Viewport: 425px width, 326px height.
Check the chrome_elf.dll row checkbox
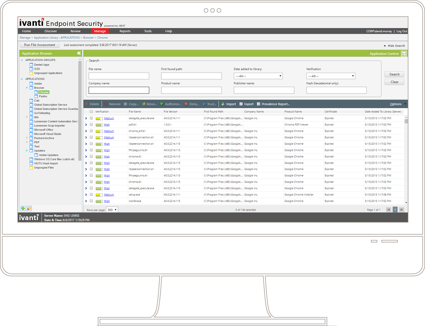(91, 131)
